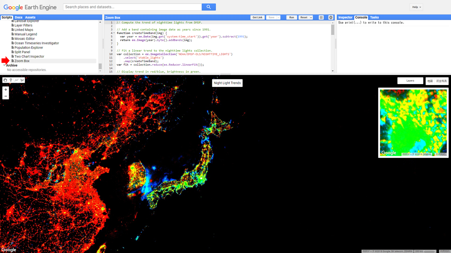This screenshot has width=451, height=253.
Task: Open the Linked Maps example script
Action: pyautogui.click(x=24, y=30)
